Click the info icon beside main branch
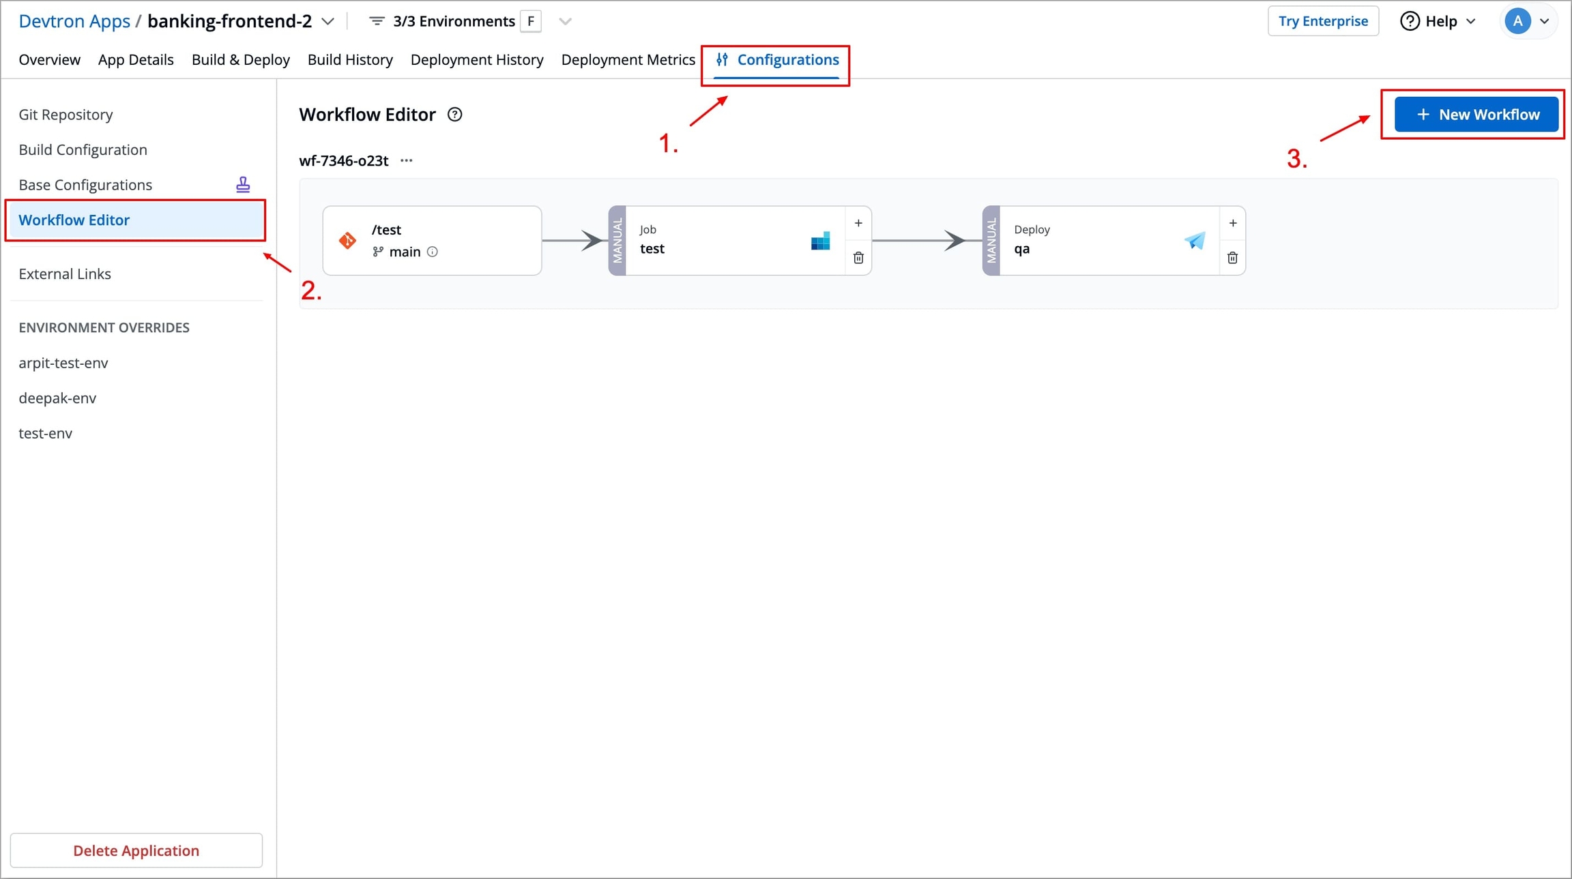The image size is (1572, 879). tap(433, 252)
